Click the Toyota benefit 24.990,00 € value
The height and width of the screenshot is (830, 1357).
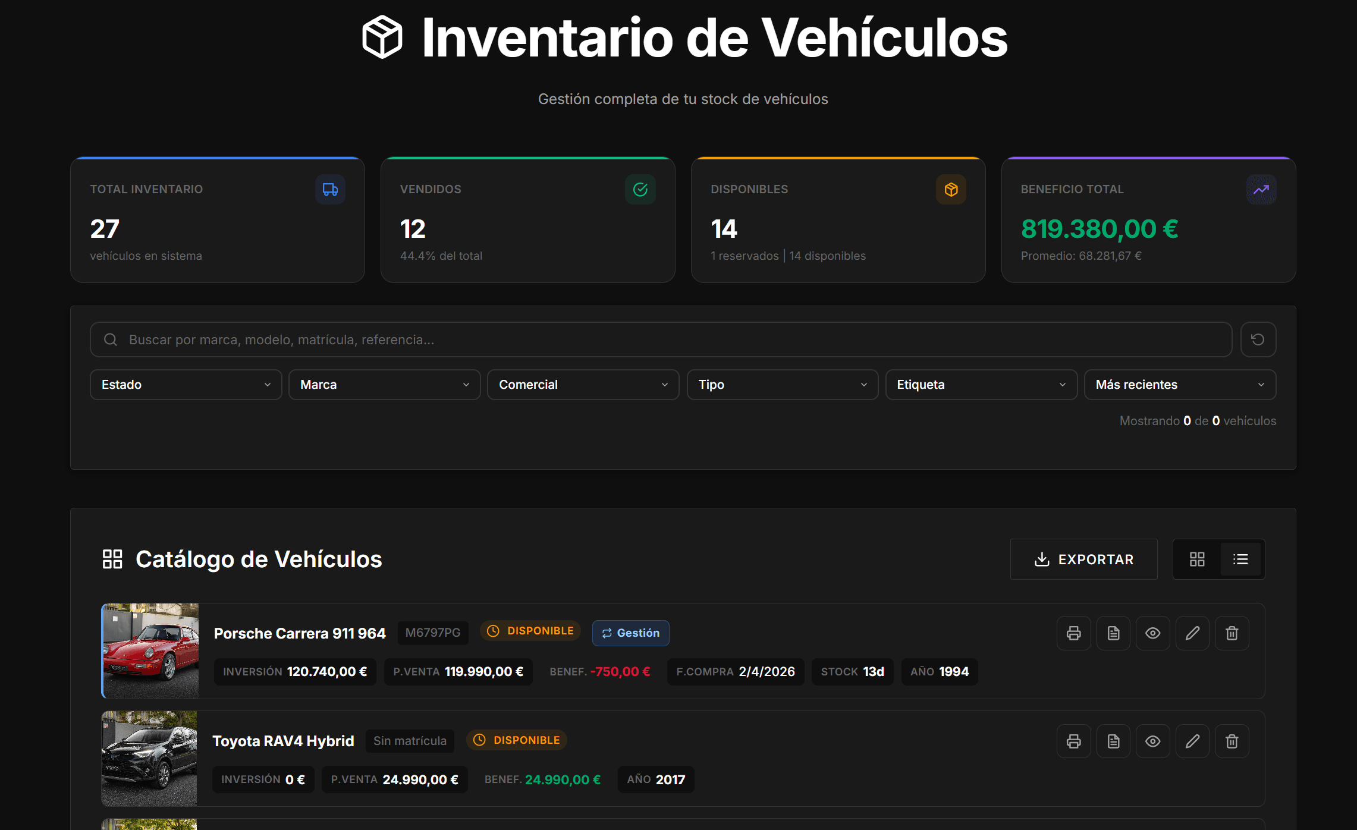pyautogui.click(x=563, y=779)
